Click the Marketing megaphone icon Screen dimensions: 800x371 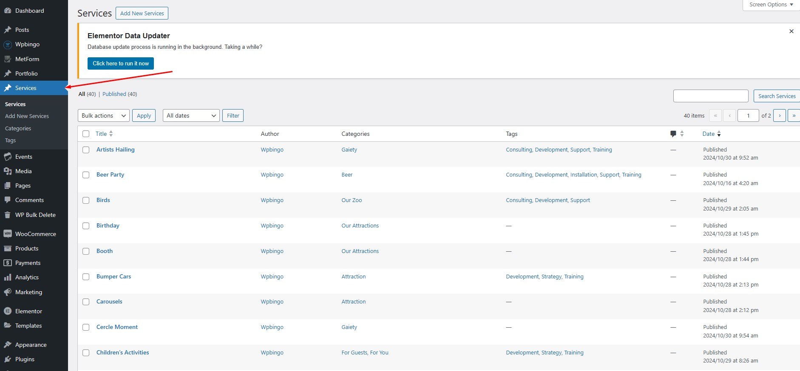click(x=8, y=292)
